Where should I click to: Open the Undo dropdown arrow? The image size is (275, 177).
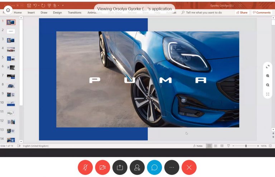(x=39, y=6)
